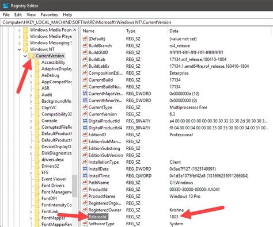Click the binary icon of DigitalProductId
This screenshot has height=227, width=273.
pyautogui.click(x=85, y=121)
